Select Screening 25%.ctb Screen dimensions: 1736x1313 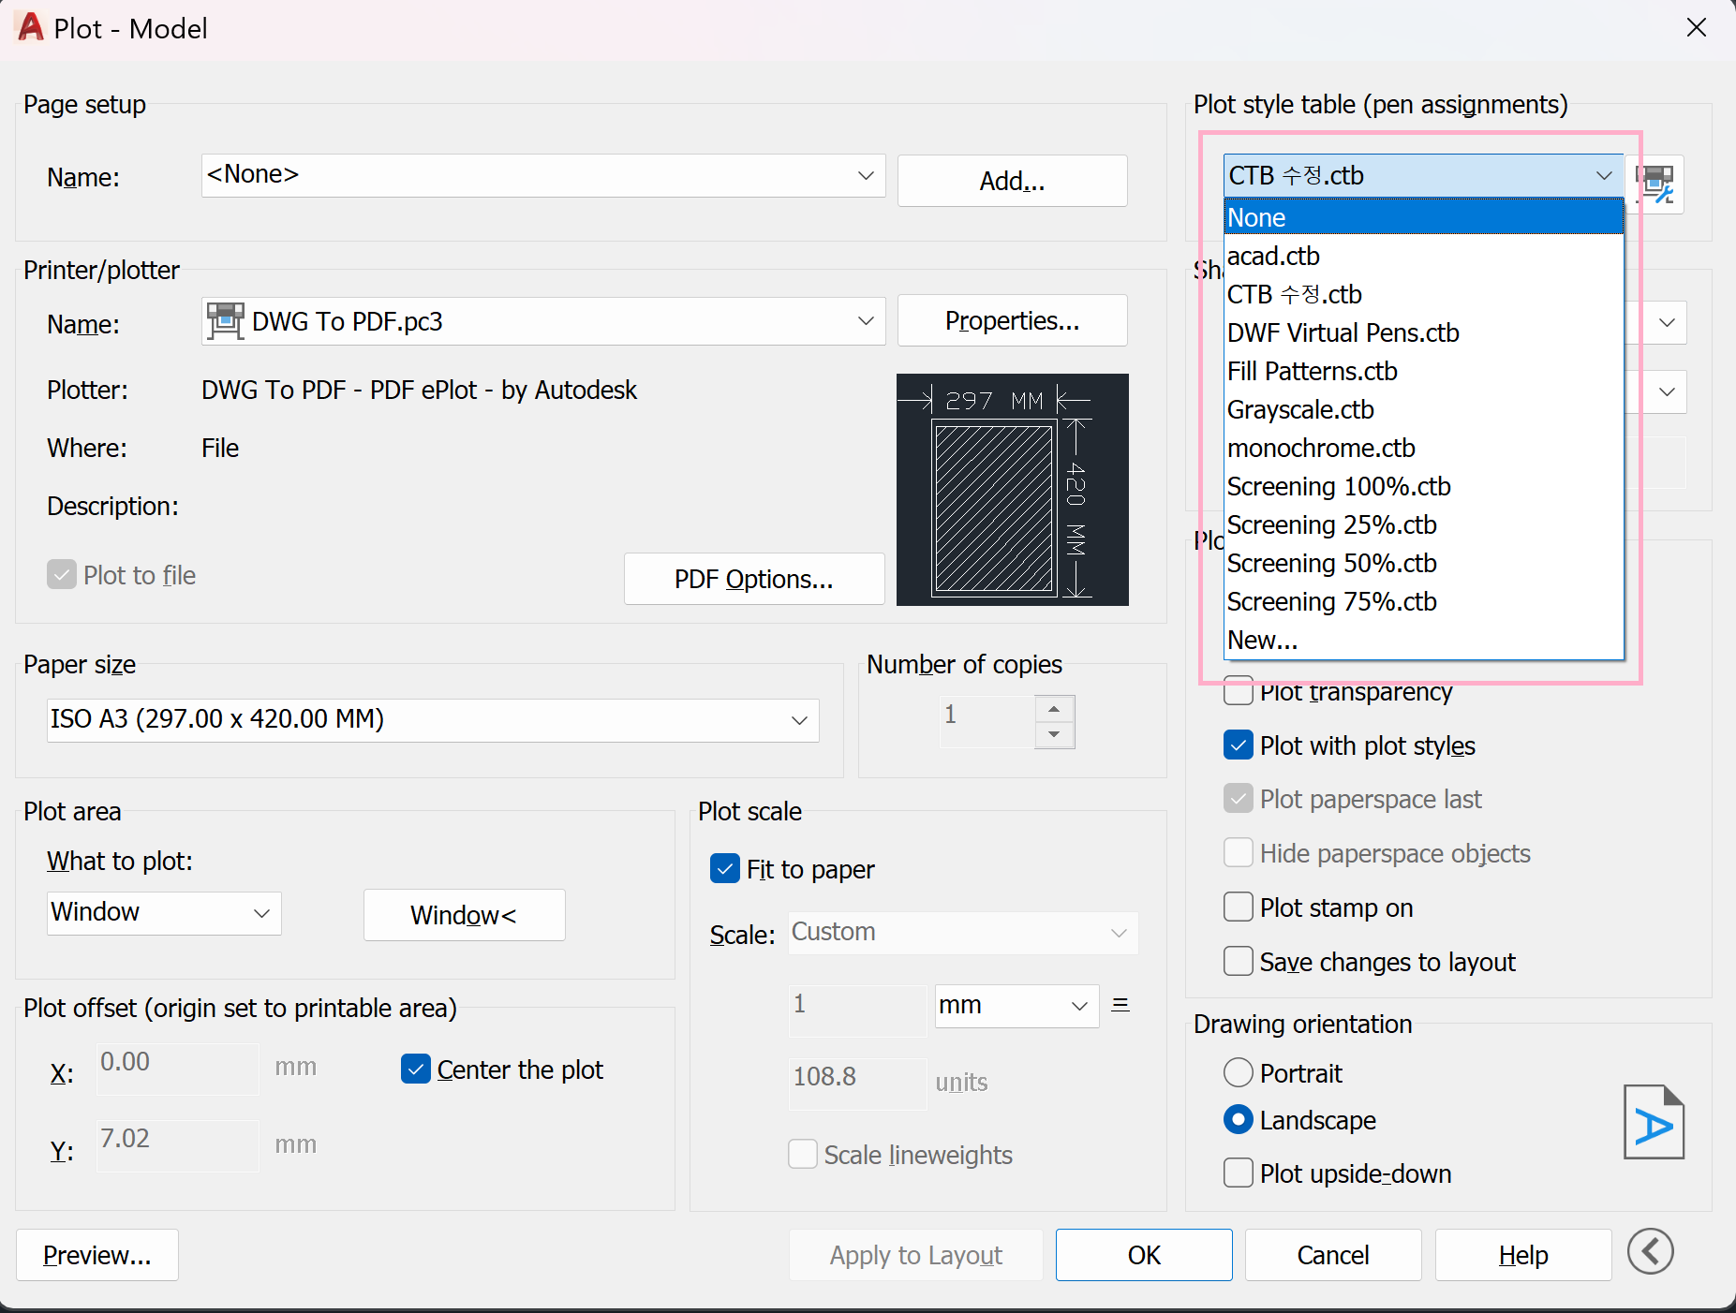tap(1423, 524)
